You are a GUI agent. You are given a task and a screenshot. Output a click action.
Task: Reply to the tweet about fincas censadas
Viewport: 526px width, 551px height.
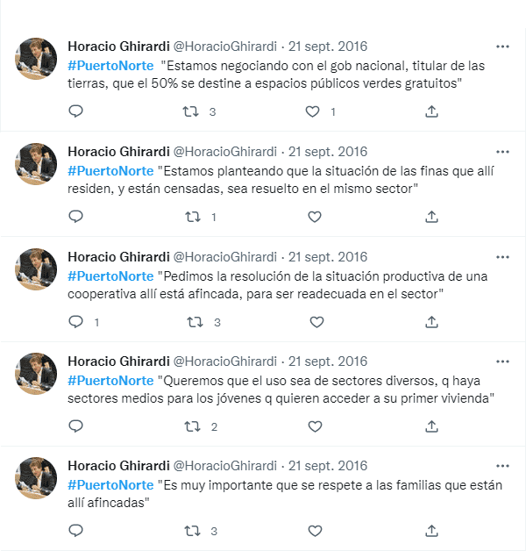pyautogui.click(x=75, y=217)
